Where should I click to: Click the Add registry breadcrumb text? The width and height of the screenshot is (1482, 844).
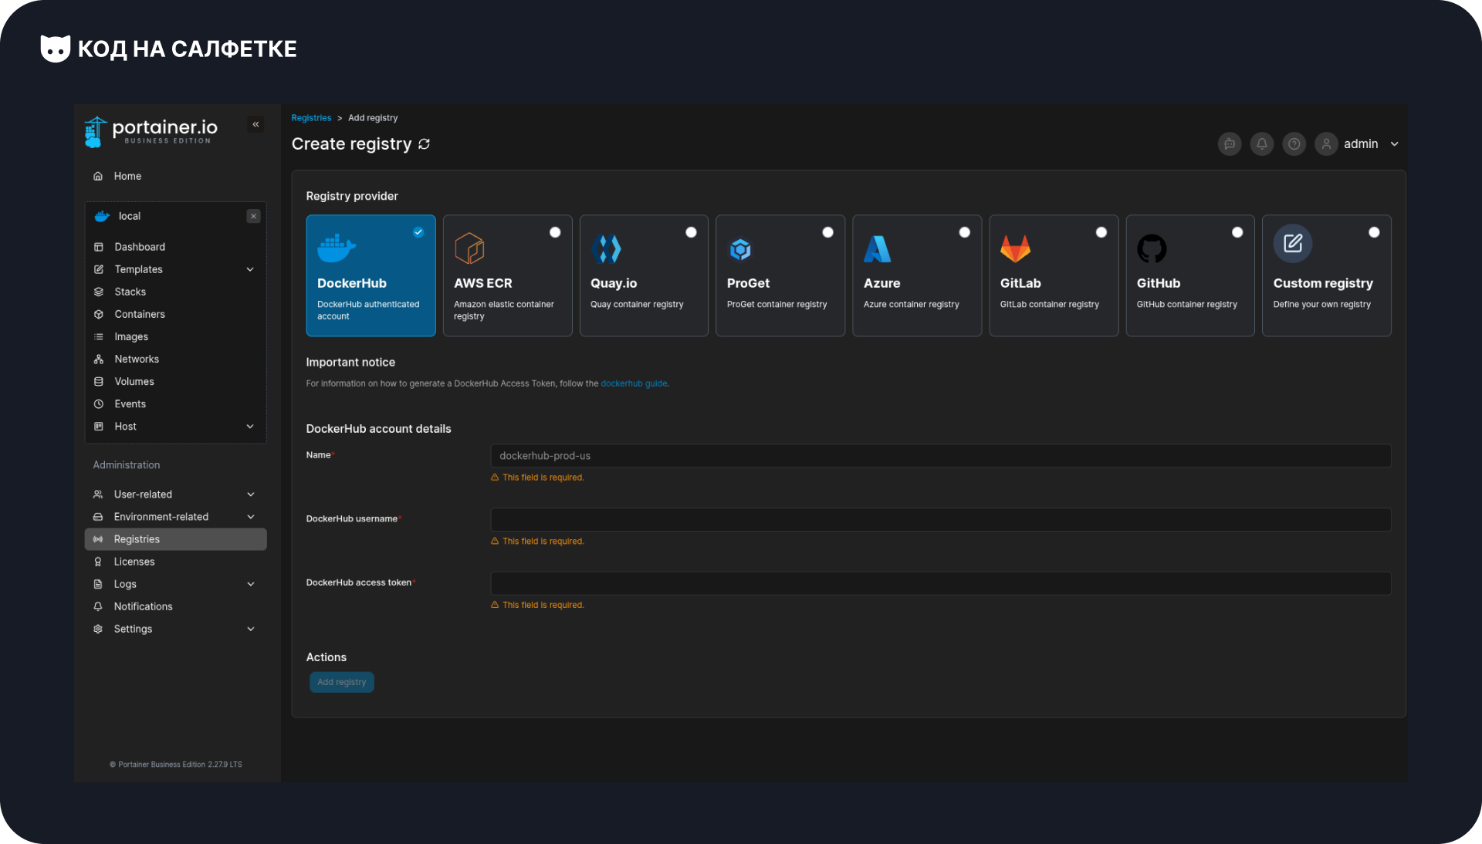tap(373, 118)
